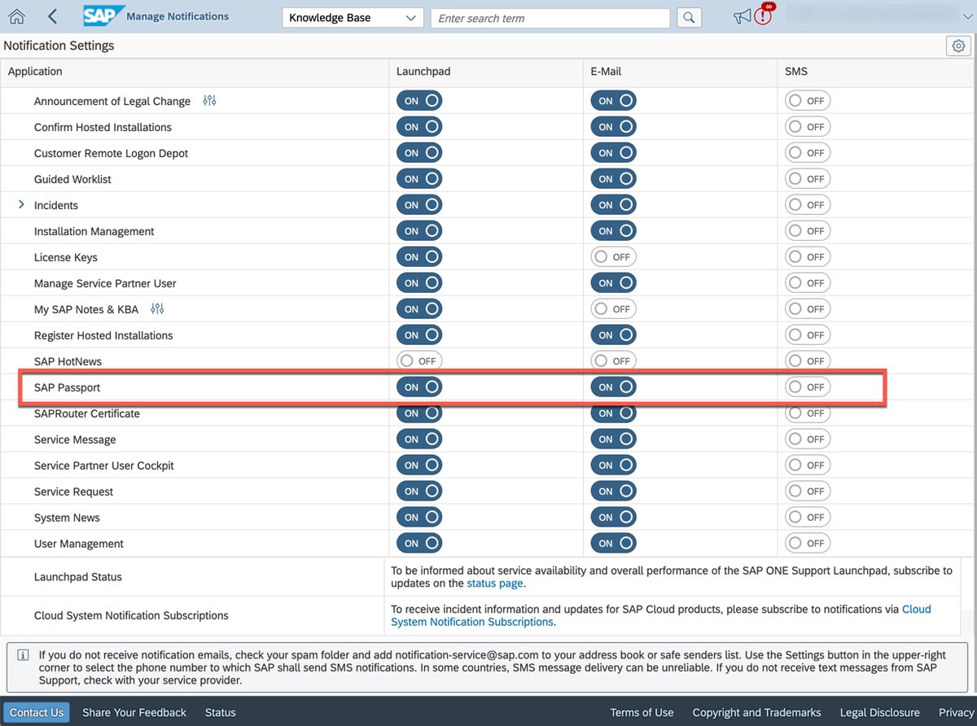Click the SAP logo
Screen dimensions: 977x726
click(x=104, y=15)
